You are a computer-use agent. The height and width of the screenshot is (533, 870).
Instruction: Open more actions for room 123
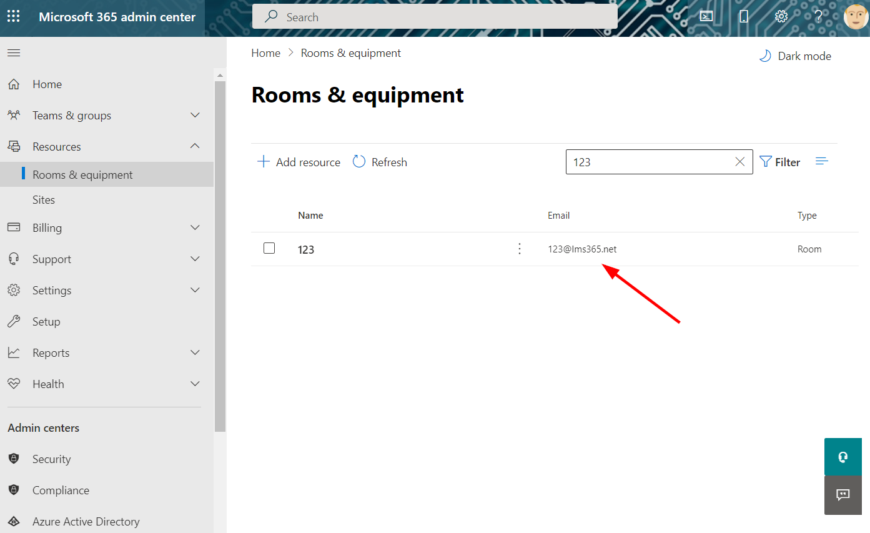(x=519, y=249)
